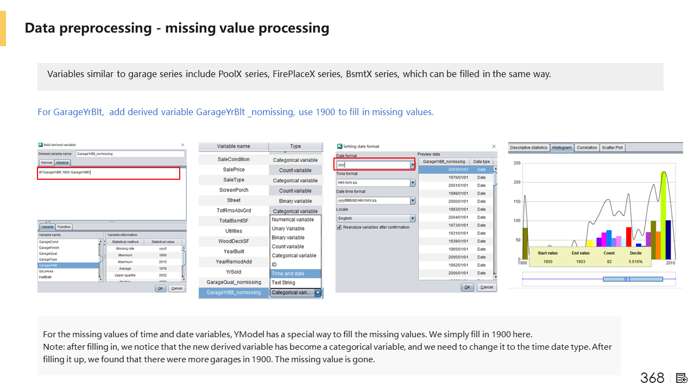Open the Locale English dropdown
The height and width of the screenshot is (391, 695).
[413, 218]
